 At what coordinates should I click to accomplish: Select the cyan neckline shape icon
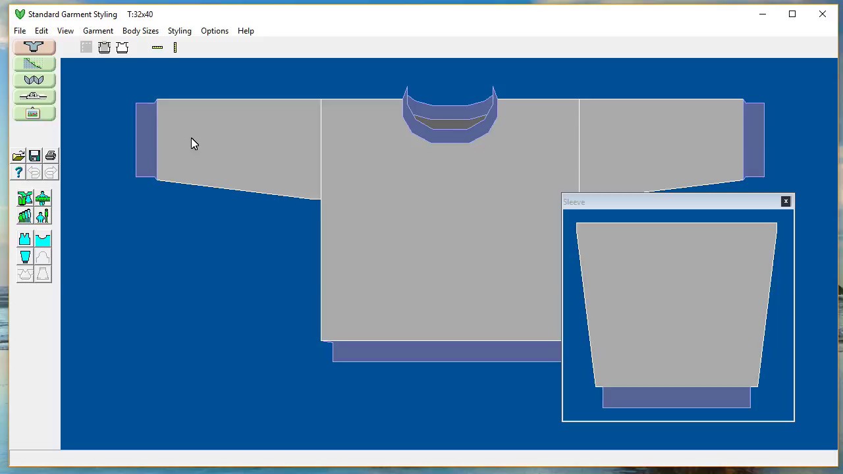point(43,240)
